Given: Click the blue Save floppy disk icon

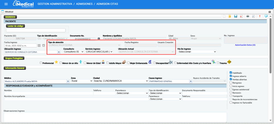Looking at the screenshot, I should [x=236, y=16].
